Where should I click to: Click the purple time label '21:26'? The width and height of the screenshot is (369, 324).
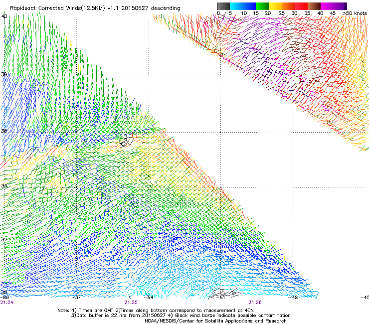[x=255, y=303]
